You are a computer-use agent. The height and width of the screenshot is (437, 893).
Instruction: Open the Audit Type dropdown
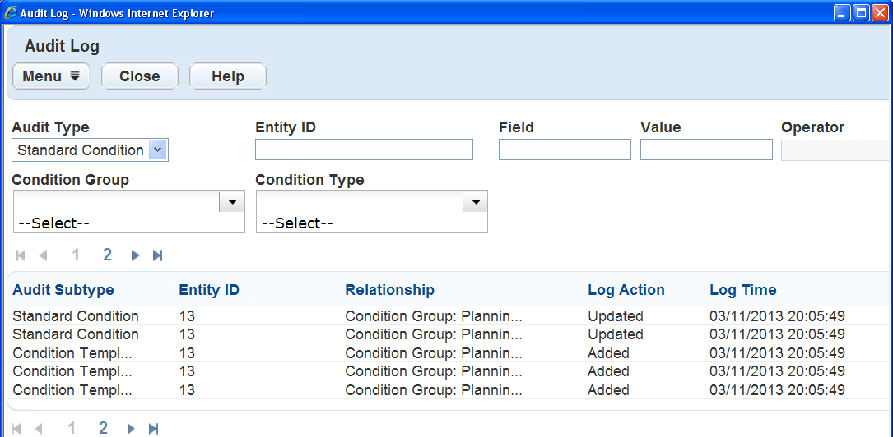click(x=159, y=150)
